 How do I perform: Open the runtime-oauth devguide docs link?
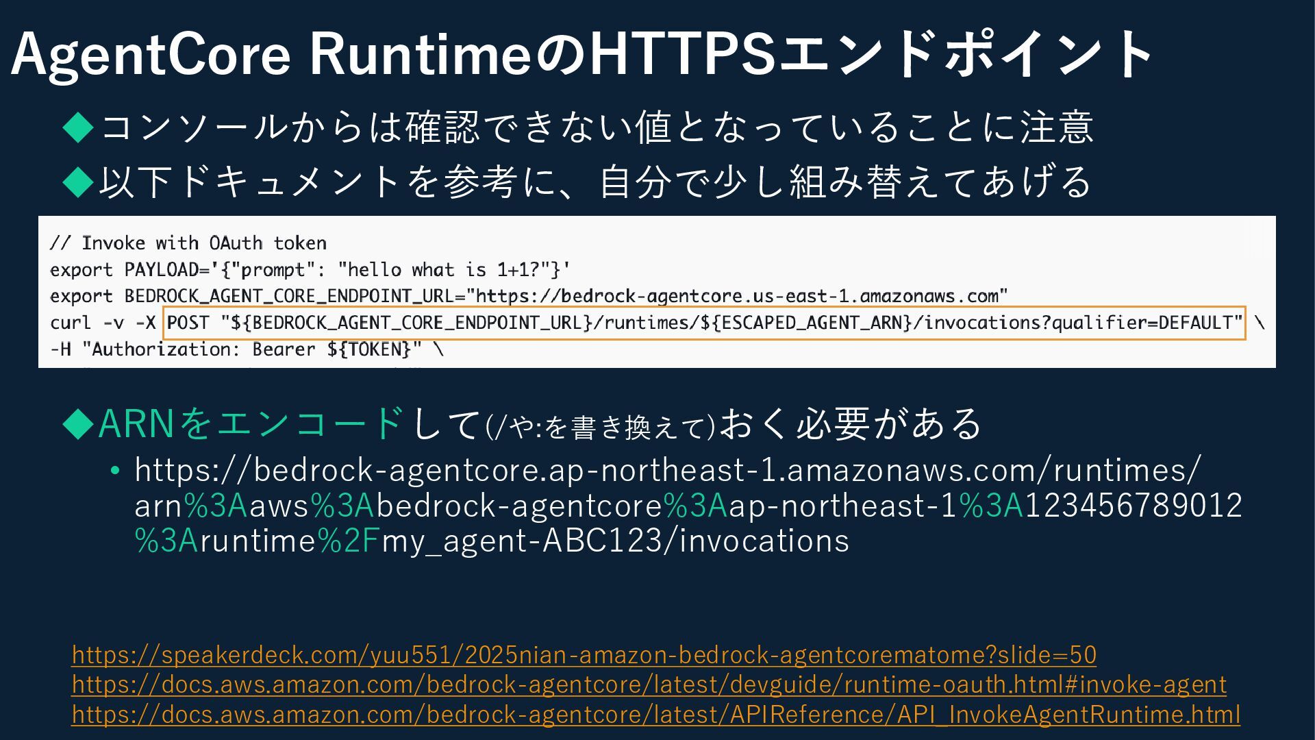click(649, 684)
